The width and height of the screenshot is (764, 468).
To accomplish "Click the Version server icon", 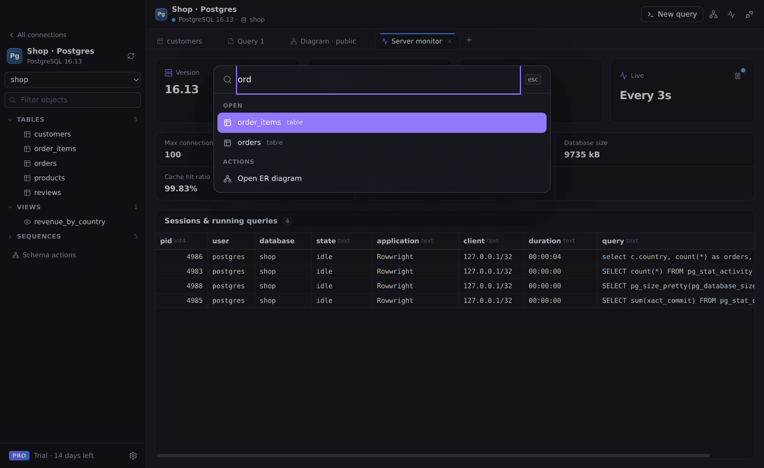I will point(168,73).
